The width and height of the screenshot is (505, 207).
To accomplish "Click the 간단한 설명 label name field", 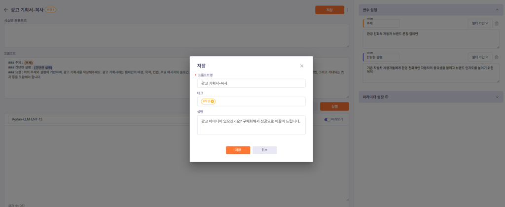I will pyautogui.click(x=381, y=57).
